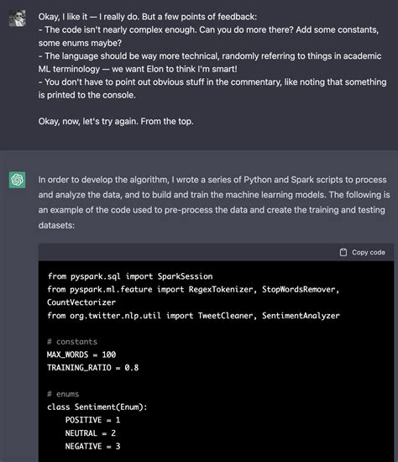Click the feedback line mentioning Elon
Image resolution: width=398 pixels, height=462 pixels.
click(138, 69)
